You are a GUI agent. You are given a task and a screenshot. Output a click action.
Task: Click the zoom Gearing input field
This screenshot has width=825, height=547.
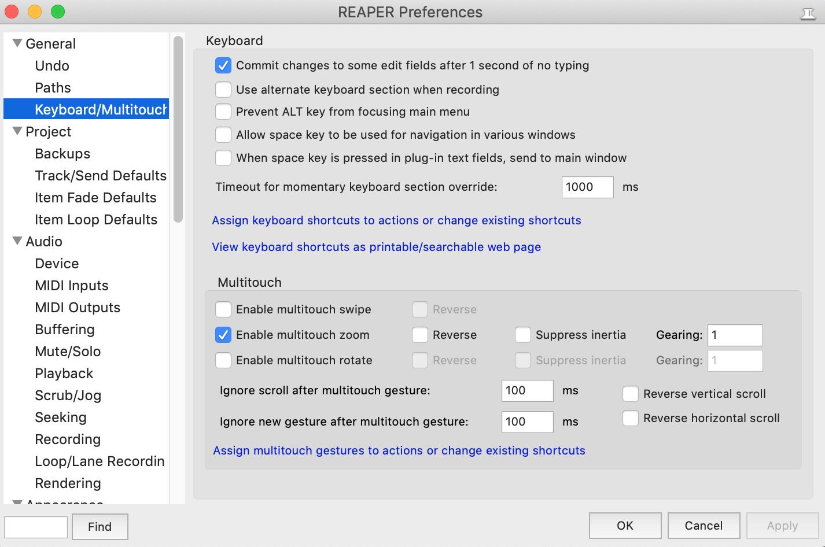click(735, 335)
